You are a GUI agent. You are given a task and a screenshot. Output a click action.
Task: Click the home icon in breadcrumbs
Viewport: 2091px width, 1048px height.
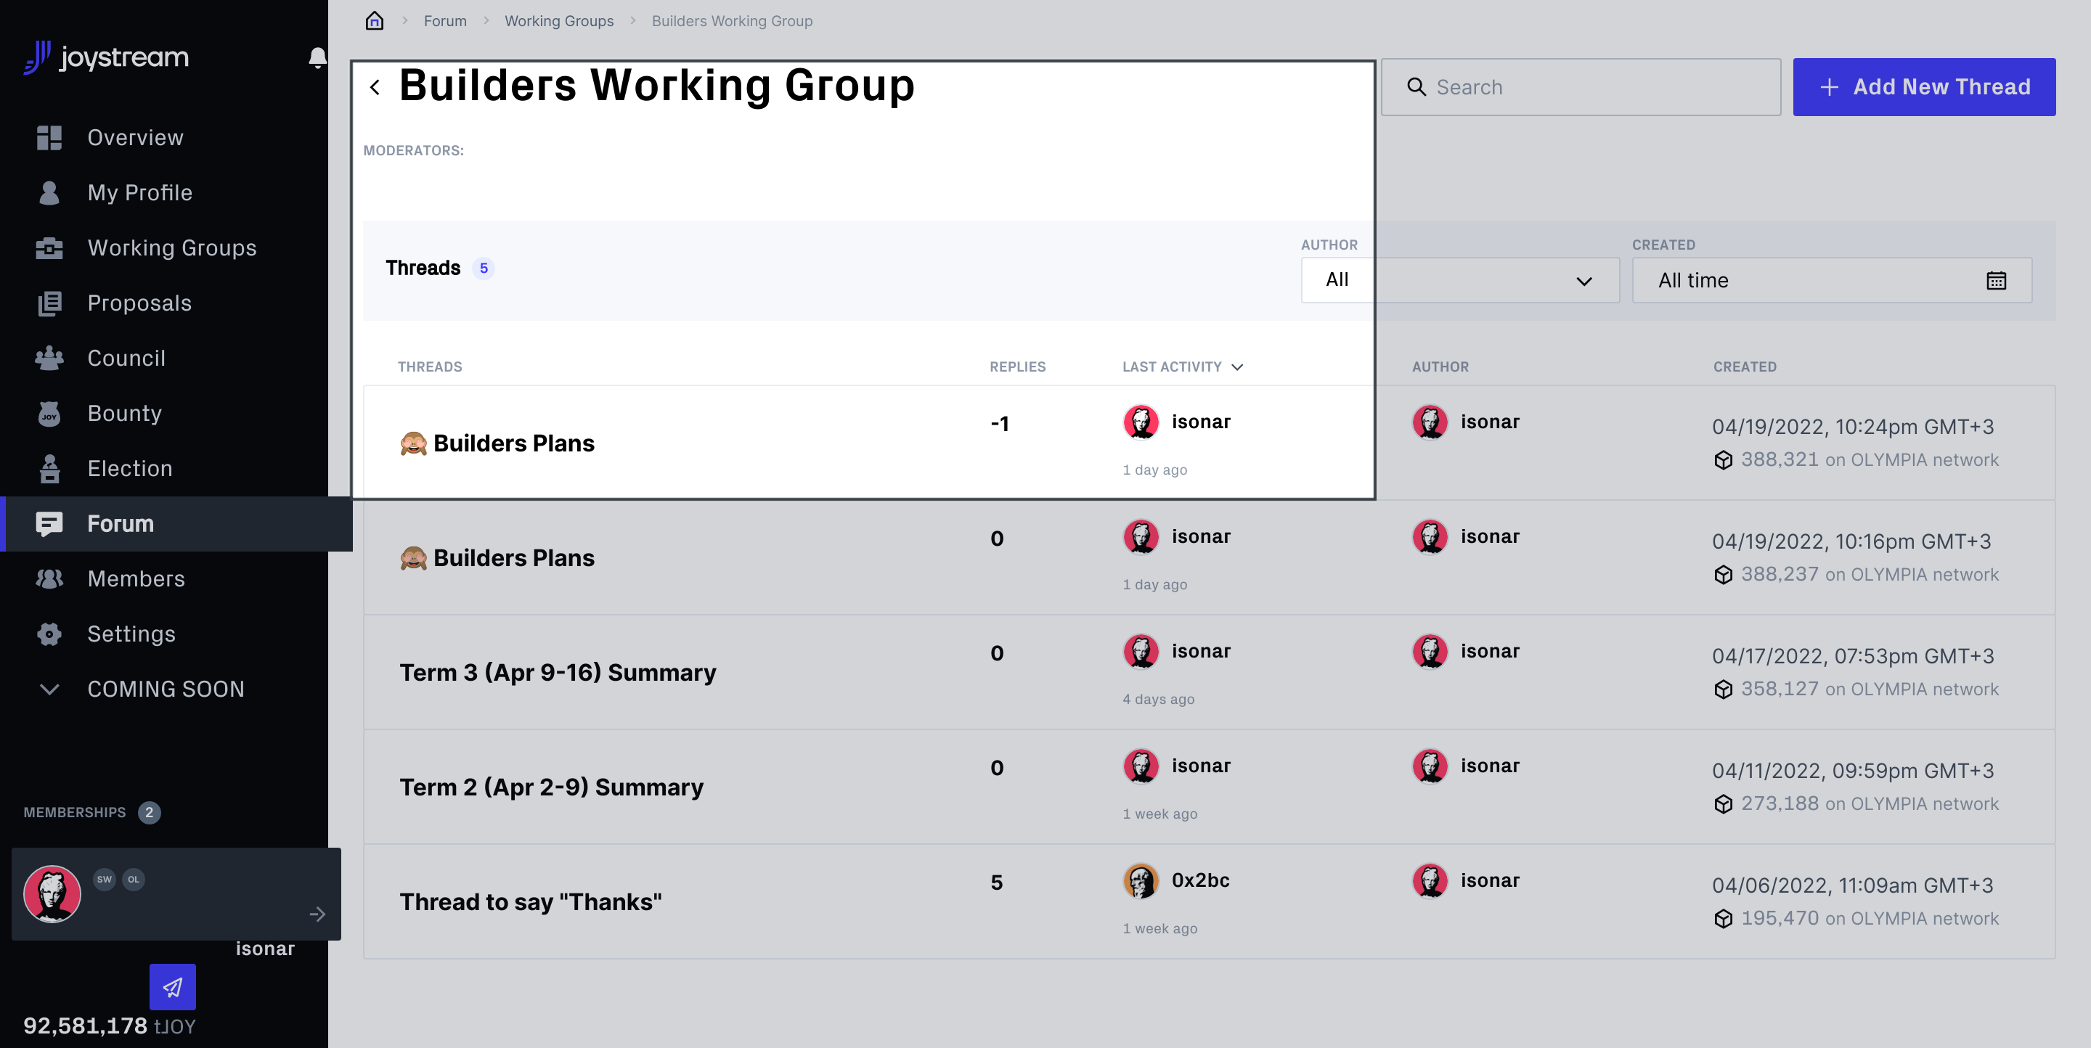(x=374, y=21)
